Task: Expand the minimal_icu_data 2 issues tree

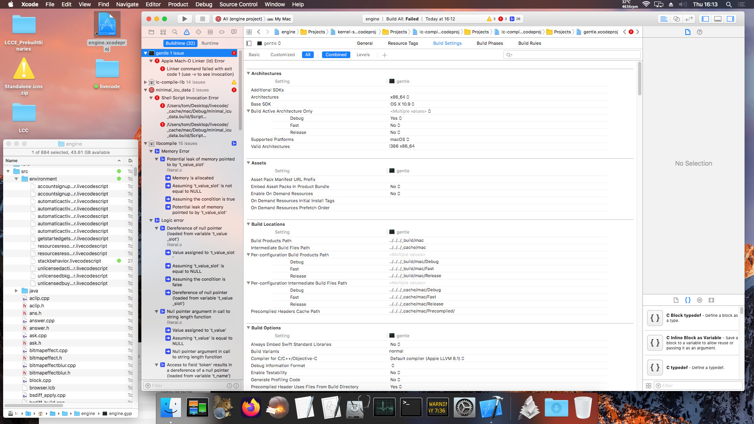Action: (x=146, y=90)
